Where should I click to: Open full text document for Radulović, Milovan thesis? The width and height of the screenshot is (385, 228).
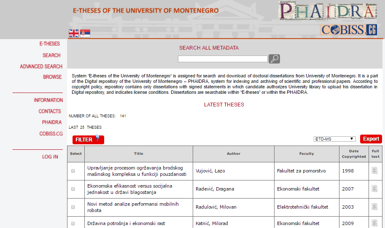(374, 207)
